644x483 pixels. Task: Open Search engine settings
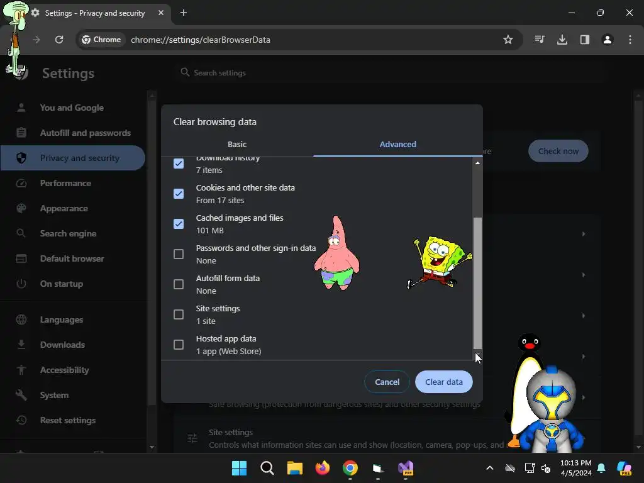[72, 233]
